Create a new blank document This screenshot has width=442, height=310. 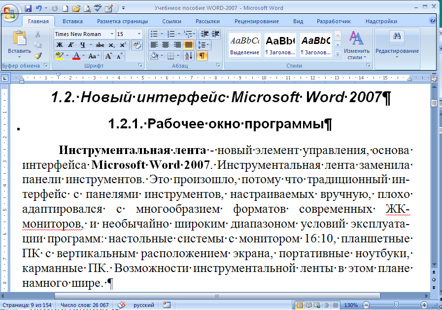click(x=65, y=8)
